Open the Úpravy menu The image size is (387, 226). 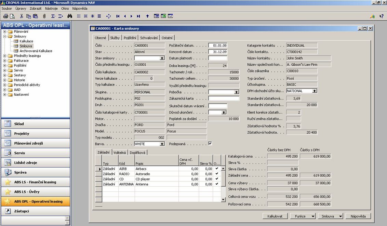pos(21,9)
